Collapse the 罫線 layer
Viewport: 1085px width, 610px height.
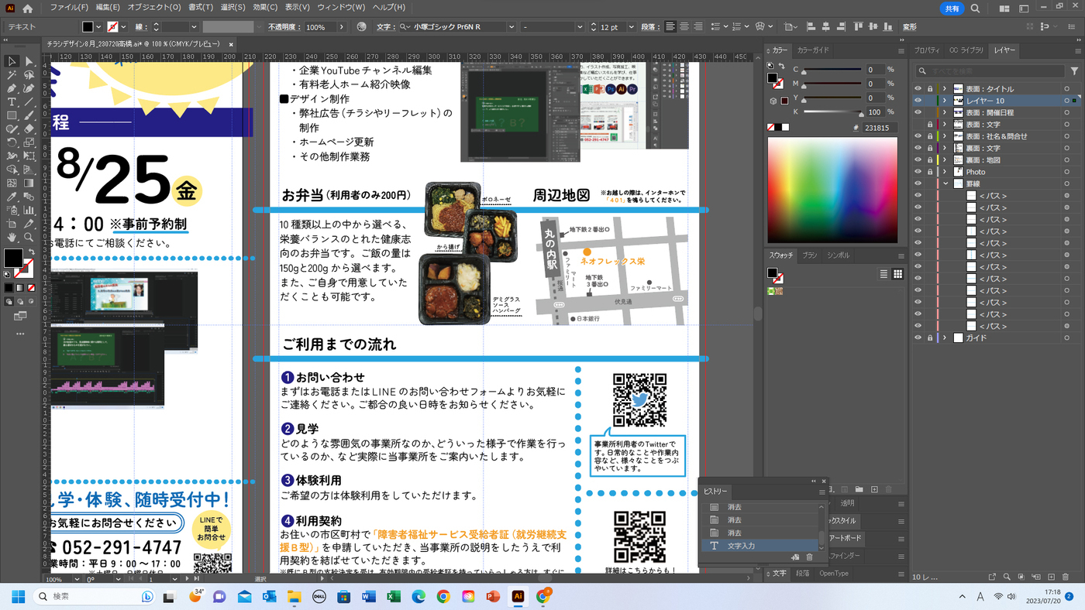coord(945,184)
